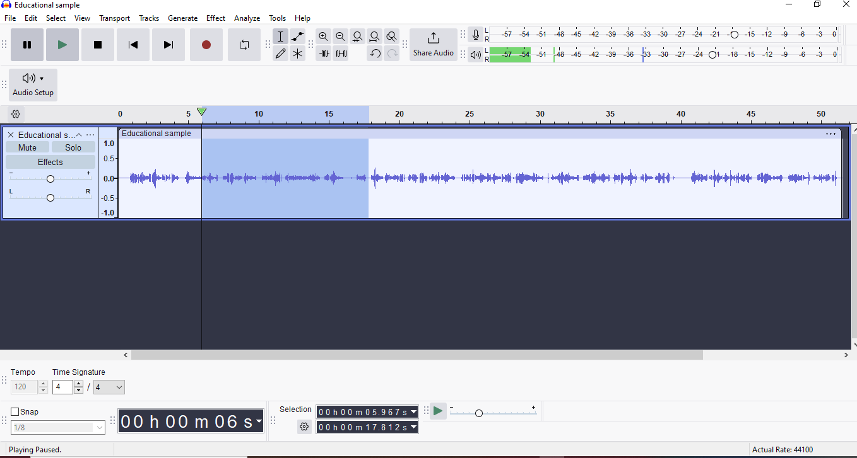Open the Analyze menu
The height and width of the screenshot is (458, 857).
(247, 18)
